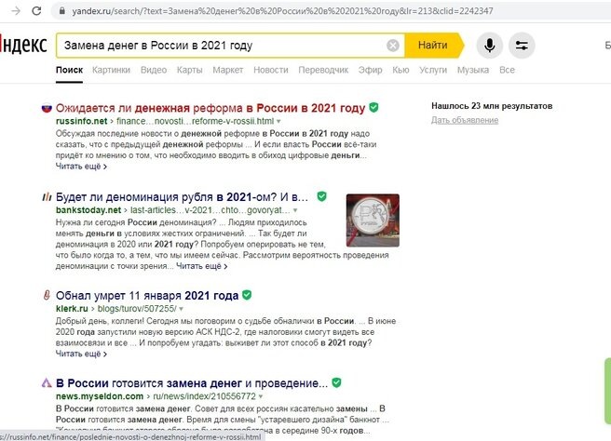
Task: Expand the news.myseldon.com URL dropdown arrow
Action: (260, 396)
